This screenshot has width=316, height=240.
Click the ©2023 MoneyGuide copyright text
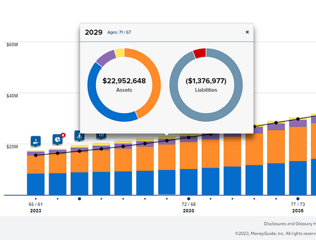click(x=276, y=234)
